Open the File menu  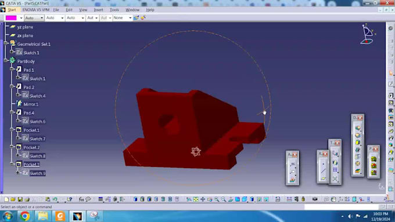point(56,10)
